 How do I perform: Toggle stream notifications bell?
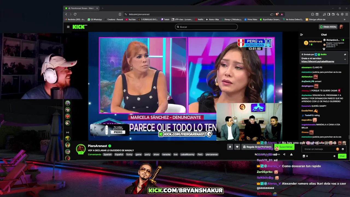coord(230,147)
